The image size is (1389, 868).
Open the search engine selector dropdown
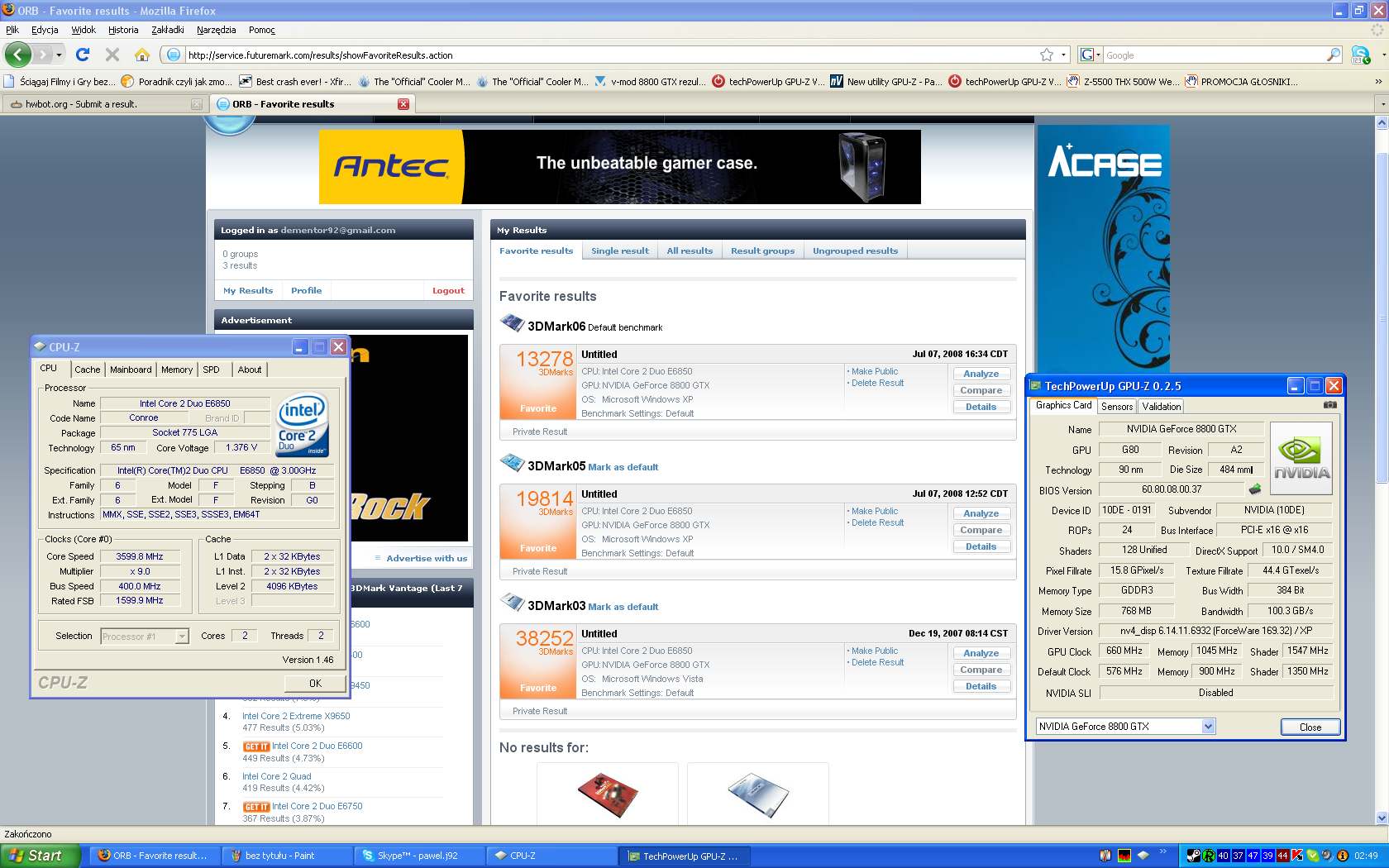(x=1091, y=55)
